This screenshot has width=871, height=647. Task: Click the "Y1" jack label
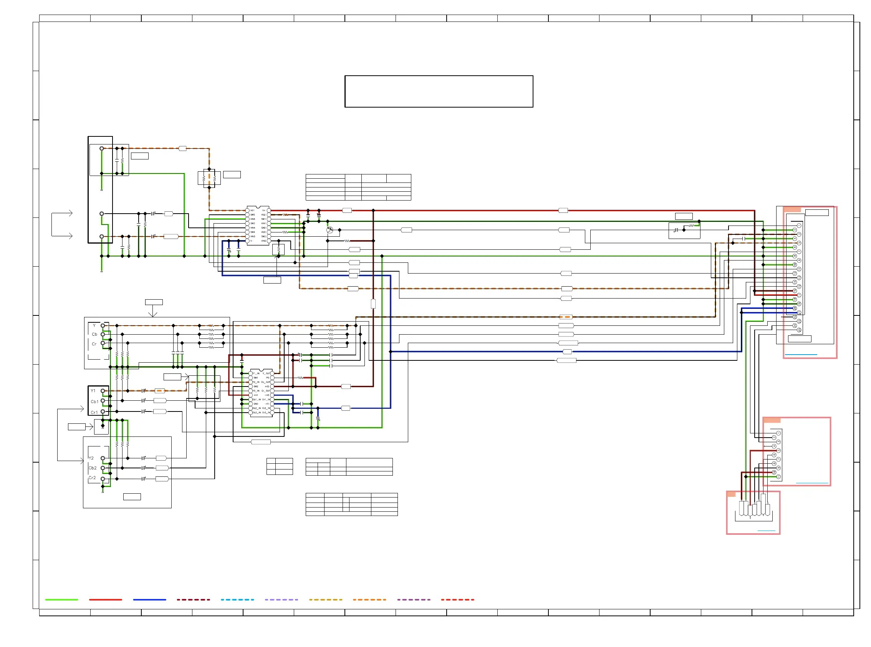(x=93, y=391)
